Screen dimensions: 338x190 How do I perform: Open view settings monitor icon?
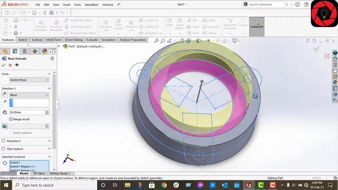click(x=234, y=41)
